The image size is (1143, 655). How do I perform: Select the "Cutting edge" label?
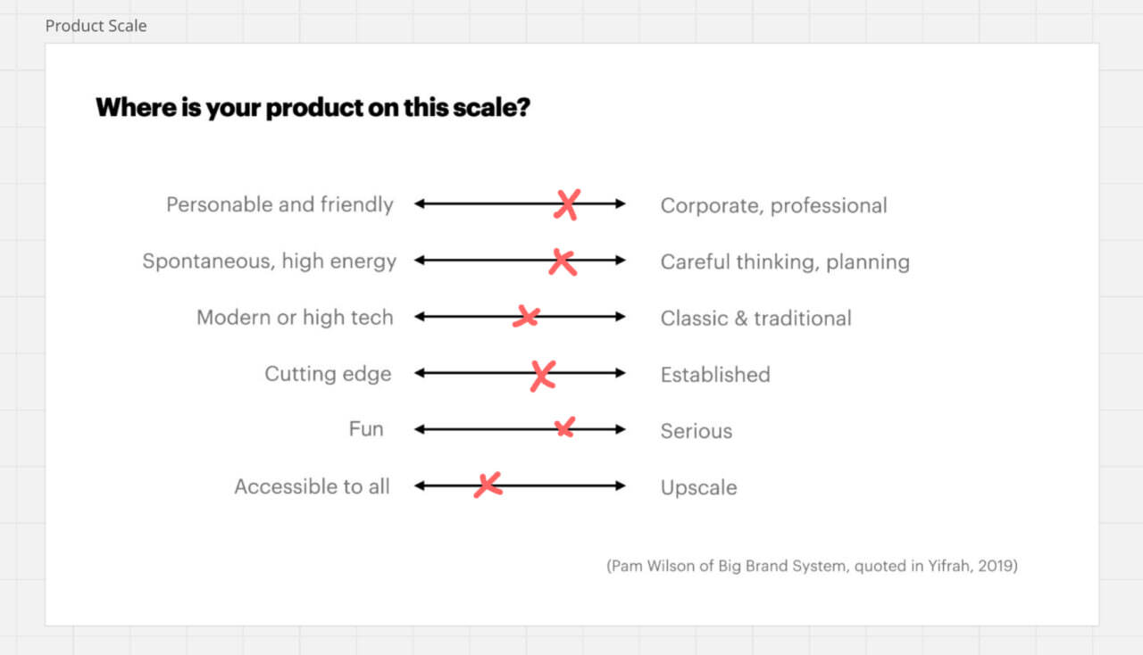coord(328,374)
